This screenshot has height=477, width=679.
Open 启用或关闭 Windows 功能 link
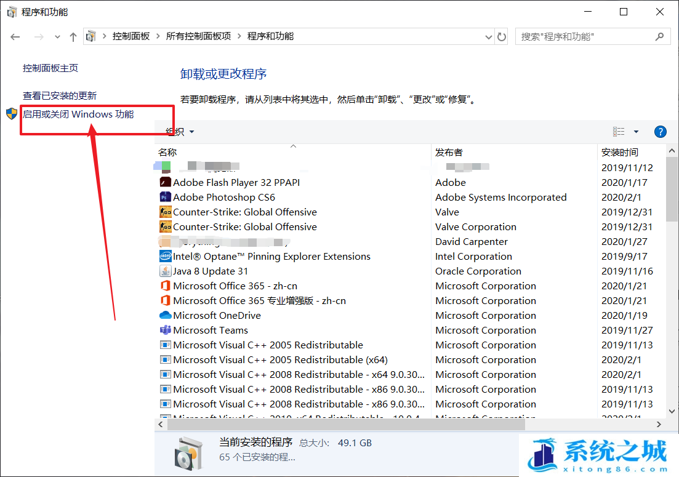78,114
